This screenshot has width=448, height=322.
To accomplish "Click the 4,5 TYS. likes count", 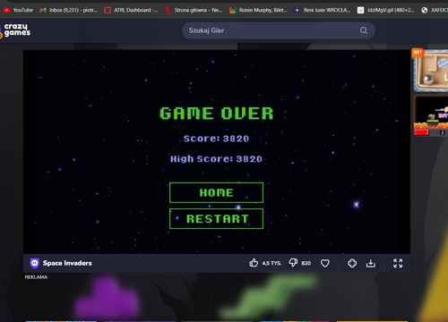I will [271, 263].
